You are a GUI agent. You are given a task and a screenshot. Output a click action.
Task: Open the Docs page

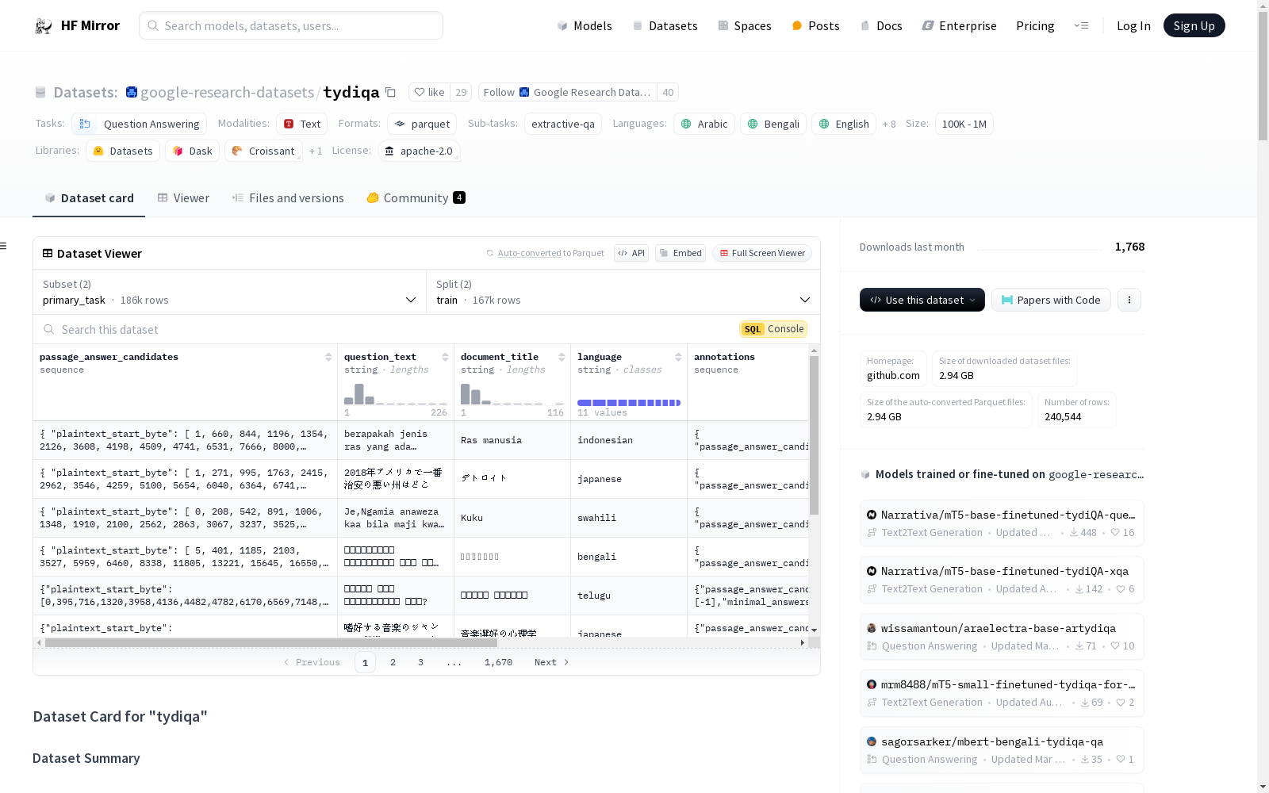coord(881,26)
